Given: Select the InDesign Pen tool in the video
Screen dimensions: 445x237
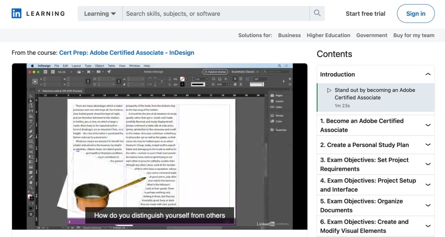Looking at the screenshot, I should (x=31, y=131).
